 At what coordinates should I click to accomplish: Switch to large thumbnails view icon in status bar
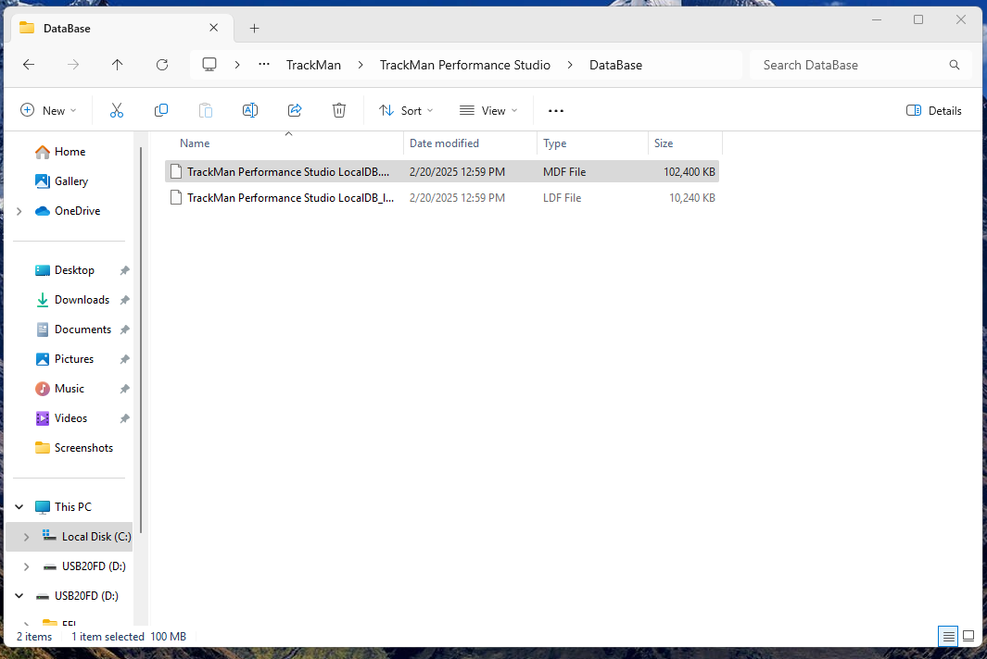click(968, 637)
